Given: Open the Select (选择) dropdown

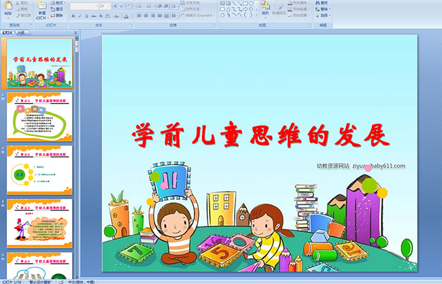Looking at the screenshot, I should (x=323, y=15).
